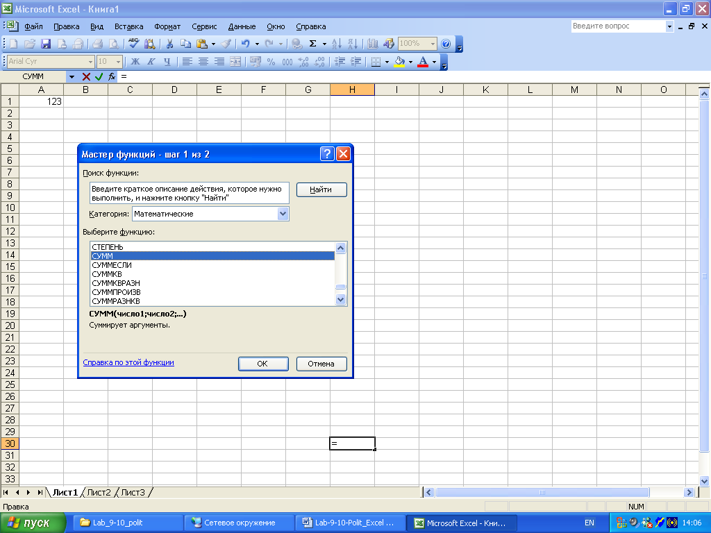Open the Вставка menu
Image resolution: width=711 pixels, height=533 pixels.
[x=128, y=26]
